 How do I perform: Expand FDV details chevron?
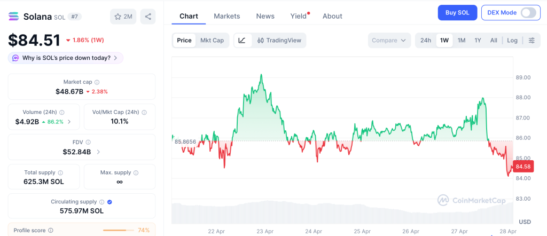coord(98,152)
